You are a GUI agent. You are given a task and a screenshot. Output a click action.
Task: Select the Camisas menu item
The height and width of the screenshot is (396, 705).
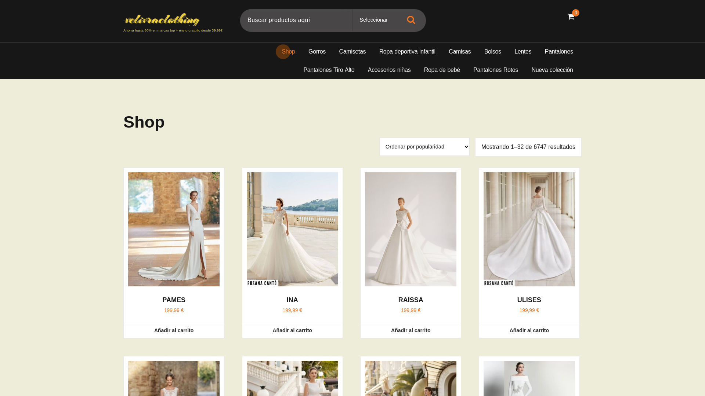pyautogui.click(x=460, y=52)
